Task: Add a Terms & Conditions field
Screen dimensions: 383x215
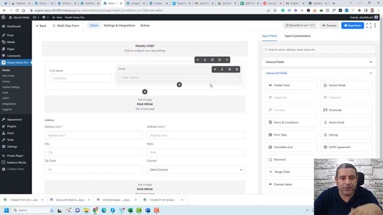Action: 291,122
